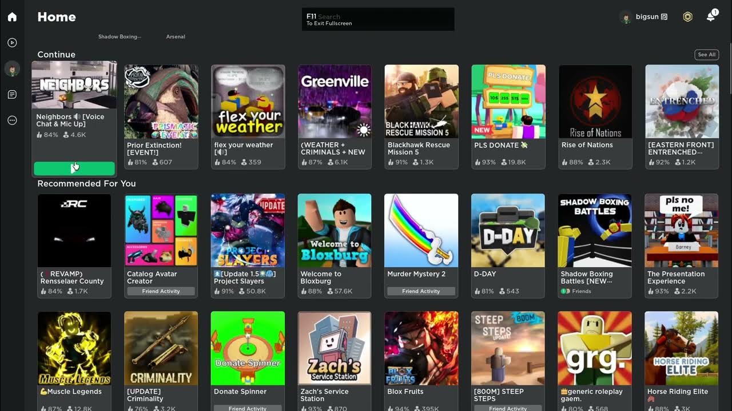
Task: Open the Robux hexagon icon
Action: tap(687, 17)
